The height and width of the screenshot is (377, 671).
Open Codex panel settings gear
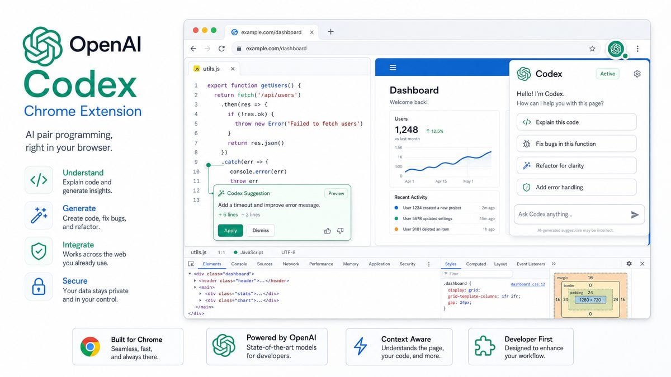tap(637, 74)
